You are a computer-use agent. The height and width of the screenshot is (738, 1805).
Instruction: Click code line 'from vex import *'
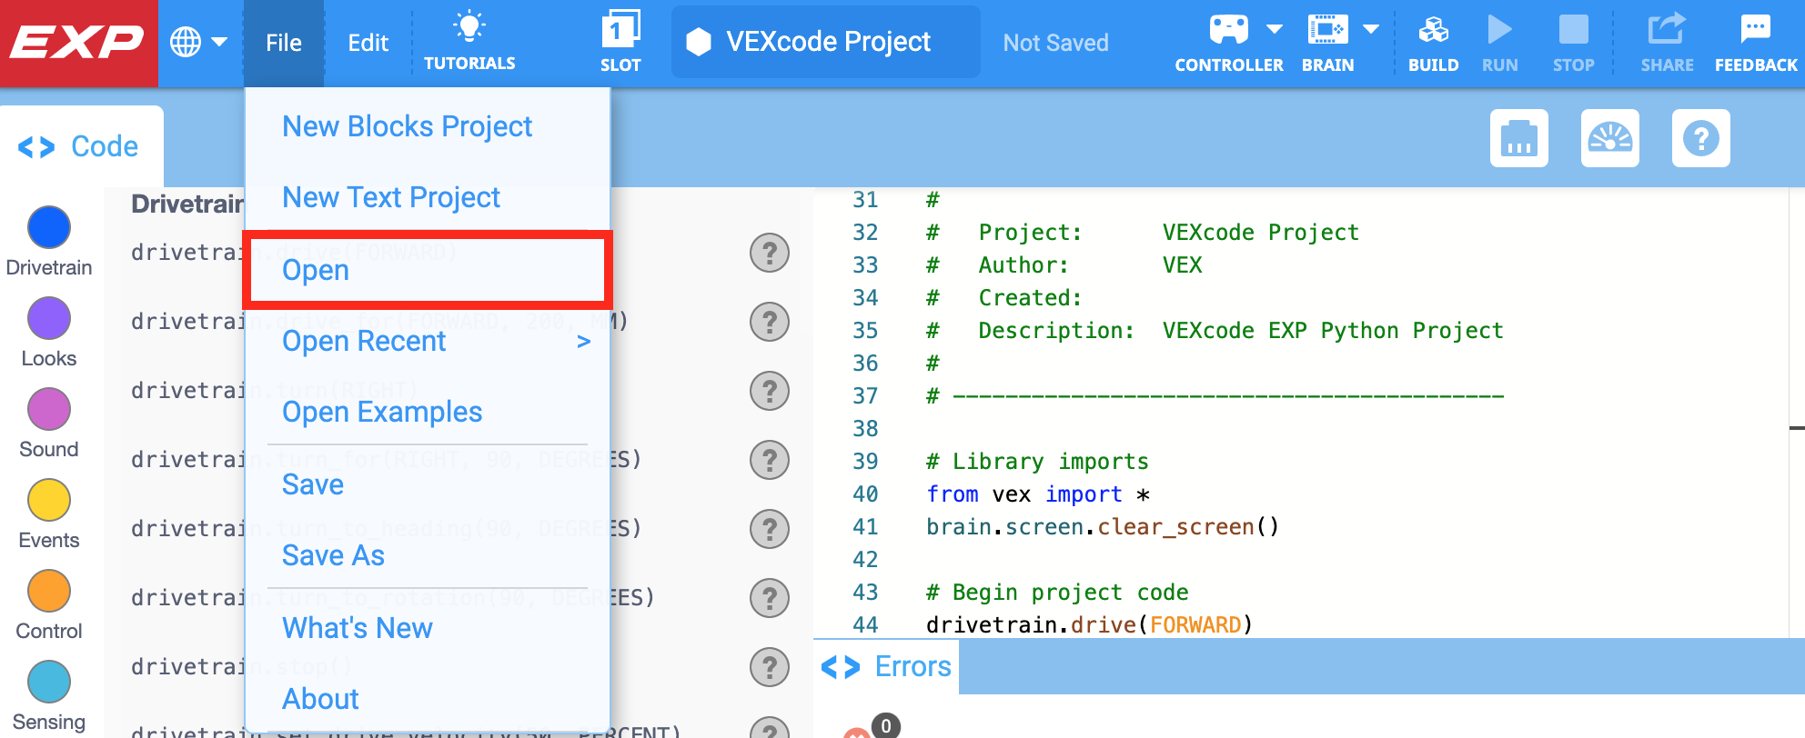pyautogui.click(x=1038, y=494)
